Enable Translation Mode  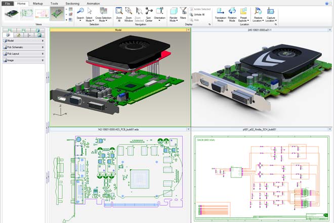(221, 14)
